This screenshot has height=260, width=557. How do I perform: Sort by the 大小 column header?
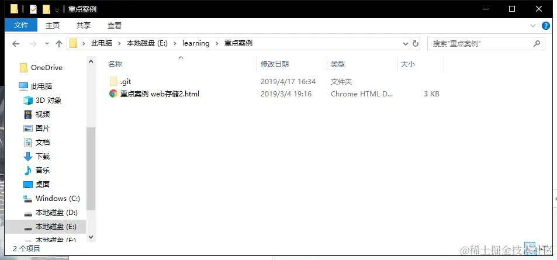click(407, 64)
